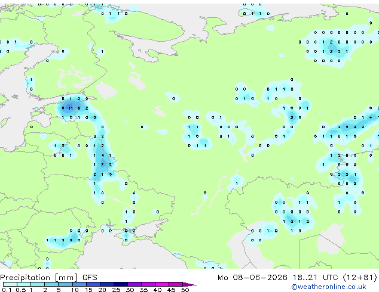
Task: Click the '(12+81)' forecast offset text
Action: coord(360,278)
